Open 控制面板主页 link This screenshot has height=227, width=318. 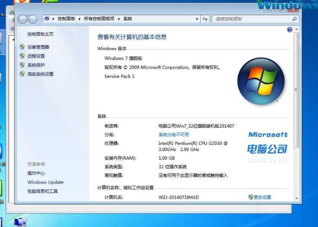40,34
